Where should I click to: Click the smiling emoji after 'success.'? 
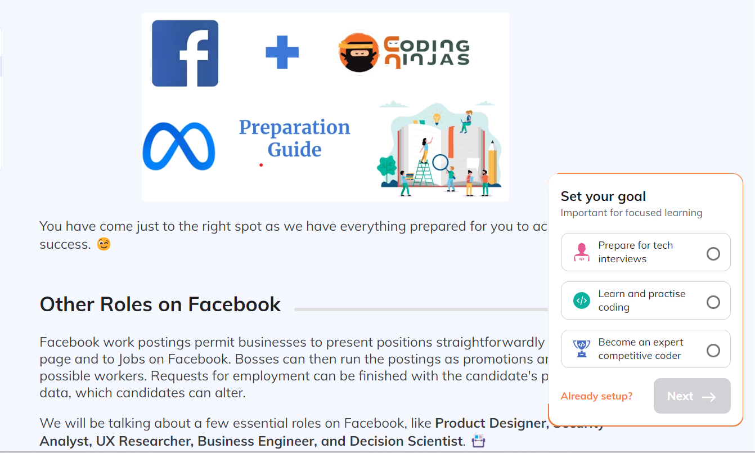pyautogui.click(x=104, y=245)
